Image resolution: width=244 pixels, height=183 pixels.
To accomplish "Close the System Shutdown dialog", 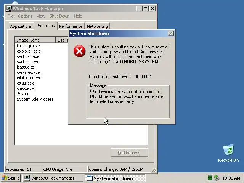I will pyautogui.click(x=171, y=34).
